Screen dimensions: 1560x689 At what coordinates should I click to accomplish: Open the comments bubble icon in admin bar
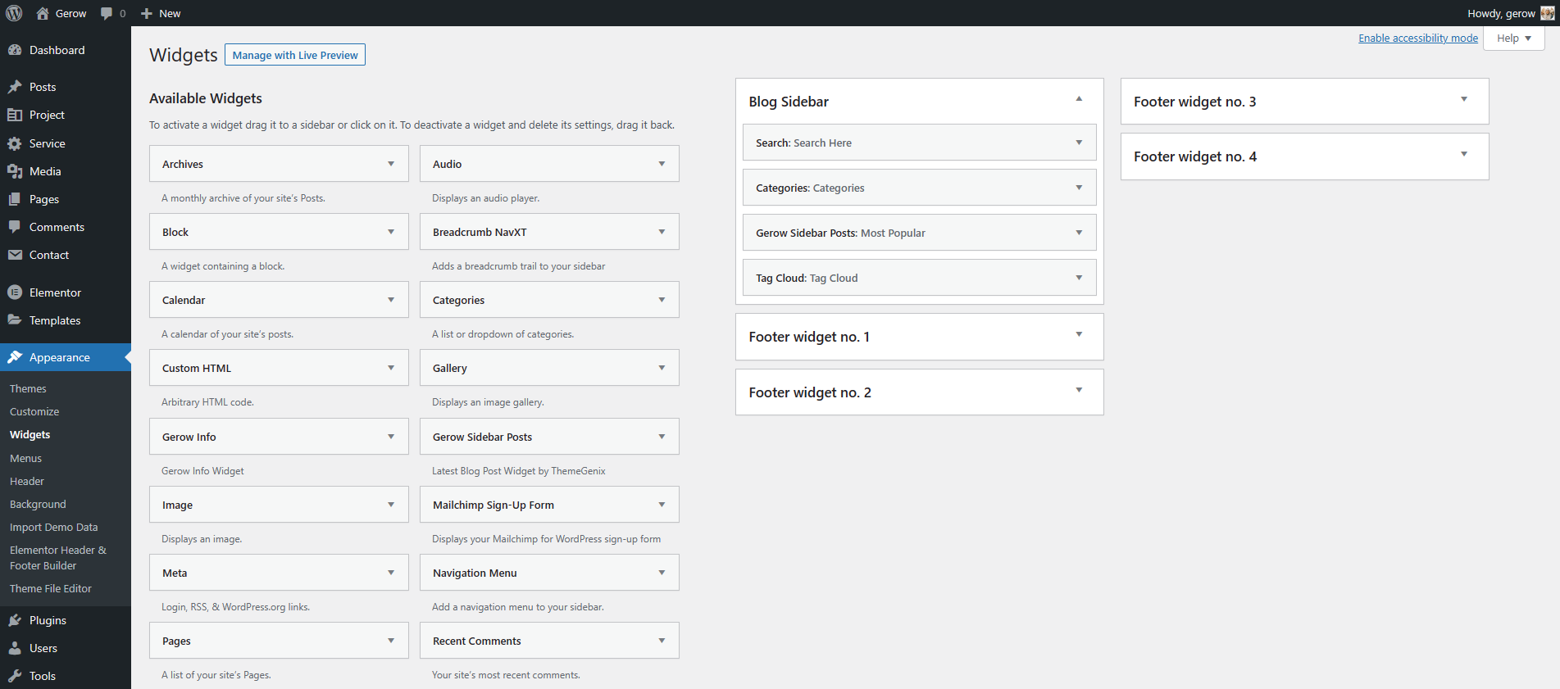[107, 13]
